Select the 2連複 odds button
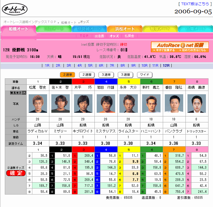The height and width of the screenshot is (207, 213). click(87, 75)
